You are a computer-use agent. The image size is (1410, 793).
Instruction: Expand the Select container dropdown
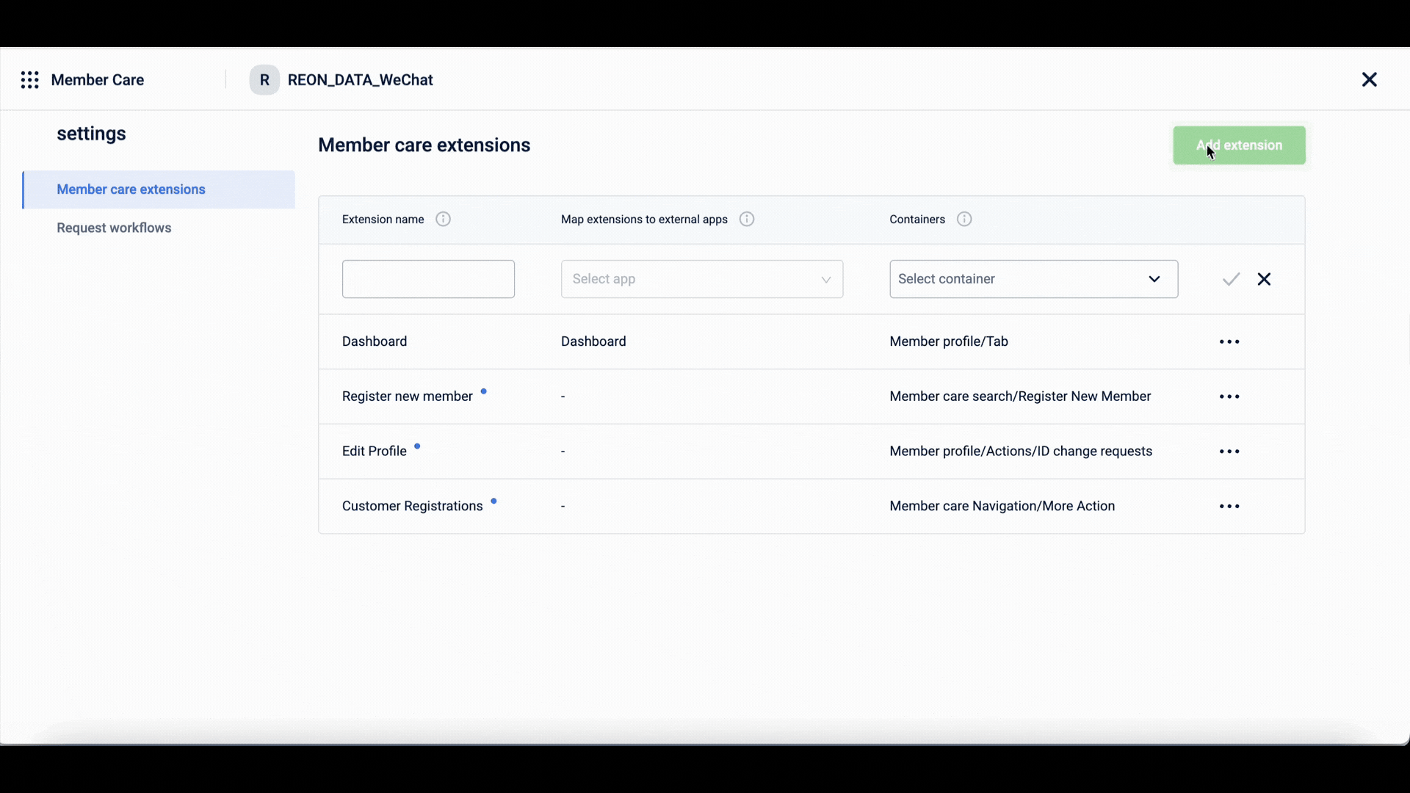pos(1021,279)
